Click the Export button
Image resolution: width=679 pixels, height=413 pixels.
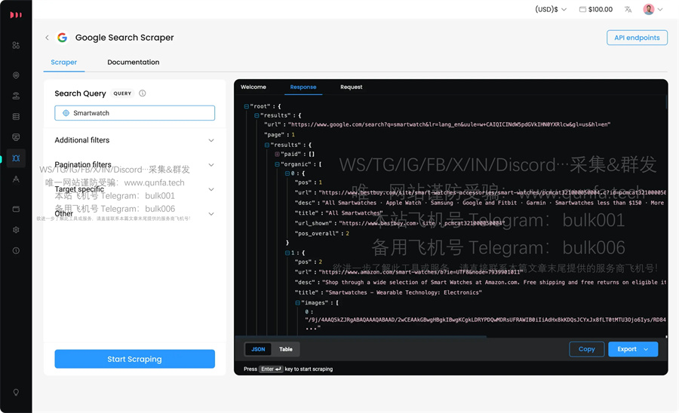(633, 350)
